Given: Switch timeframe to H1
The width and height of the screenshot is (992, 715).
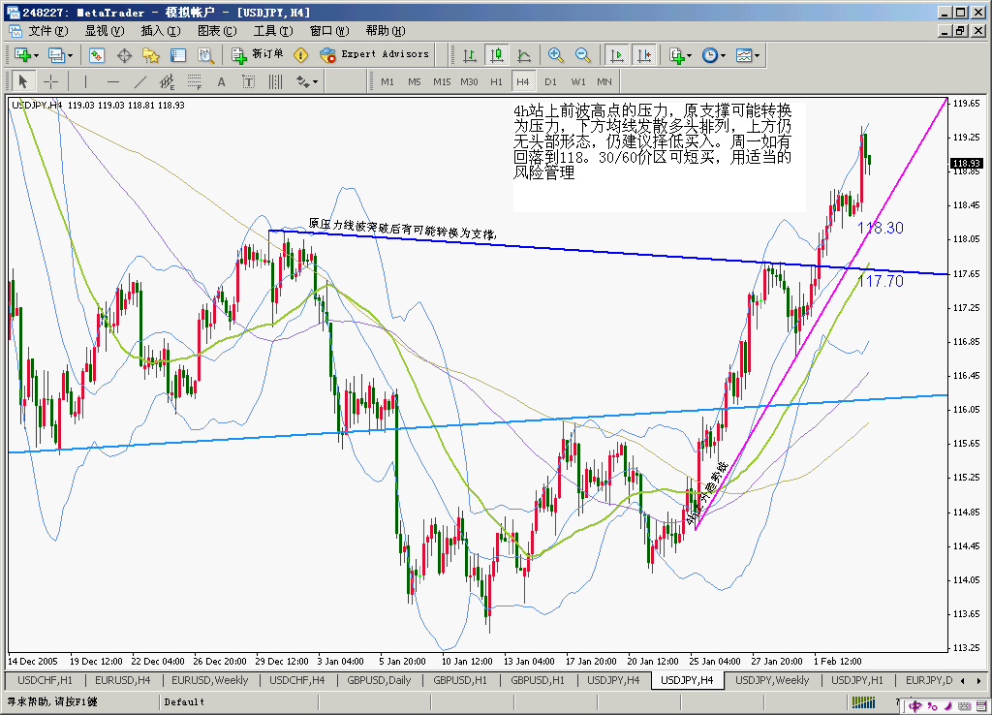Looking at the screenshot, I should pos(496,81).
